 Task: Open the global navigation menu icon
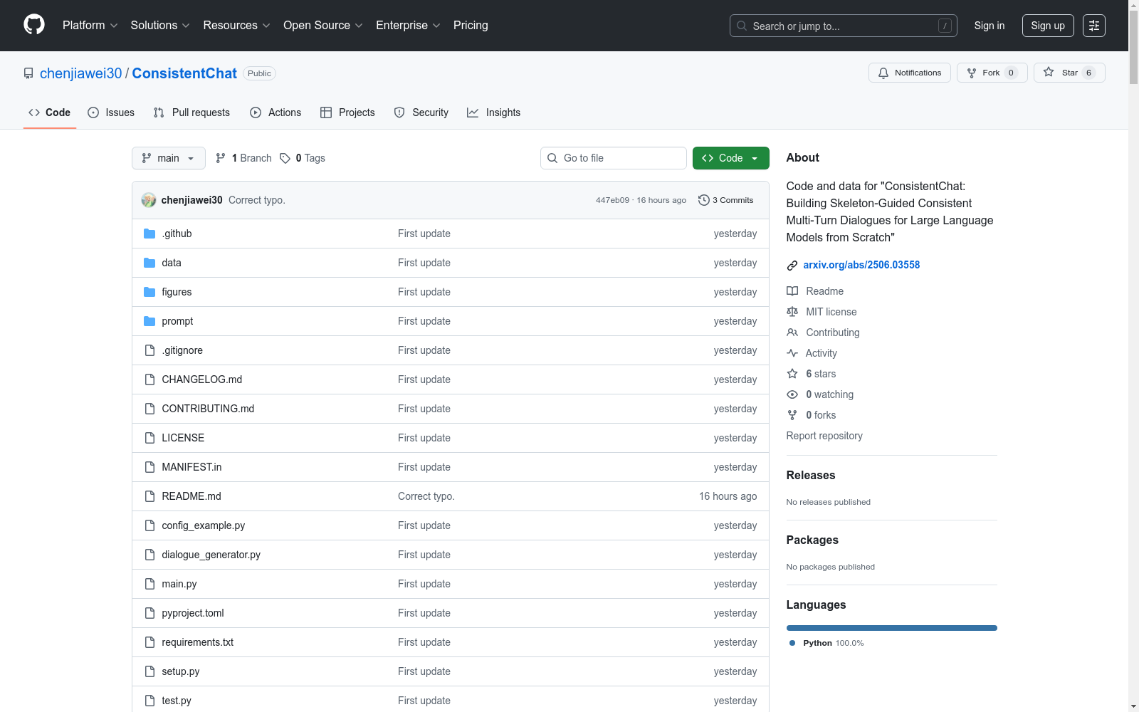click(x=1094, y=26)
